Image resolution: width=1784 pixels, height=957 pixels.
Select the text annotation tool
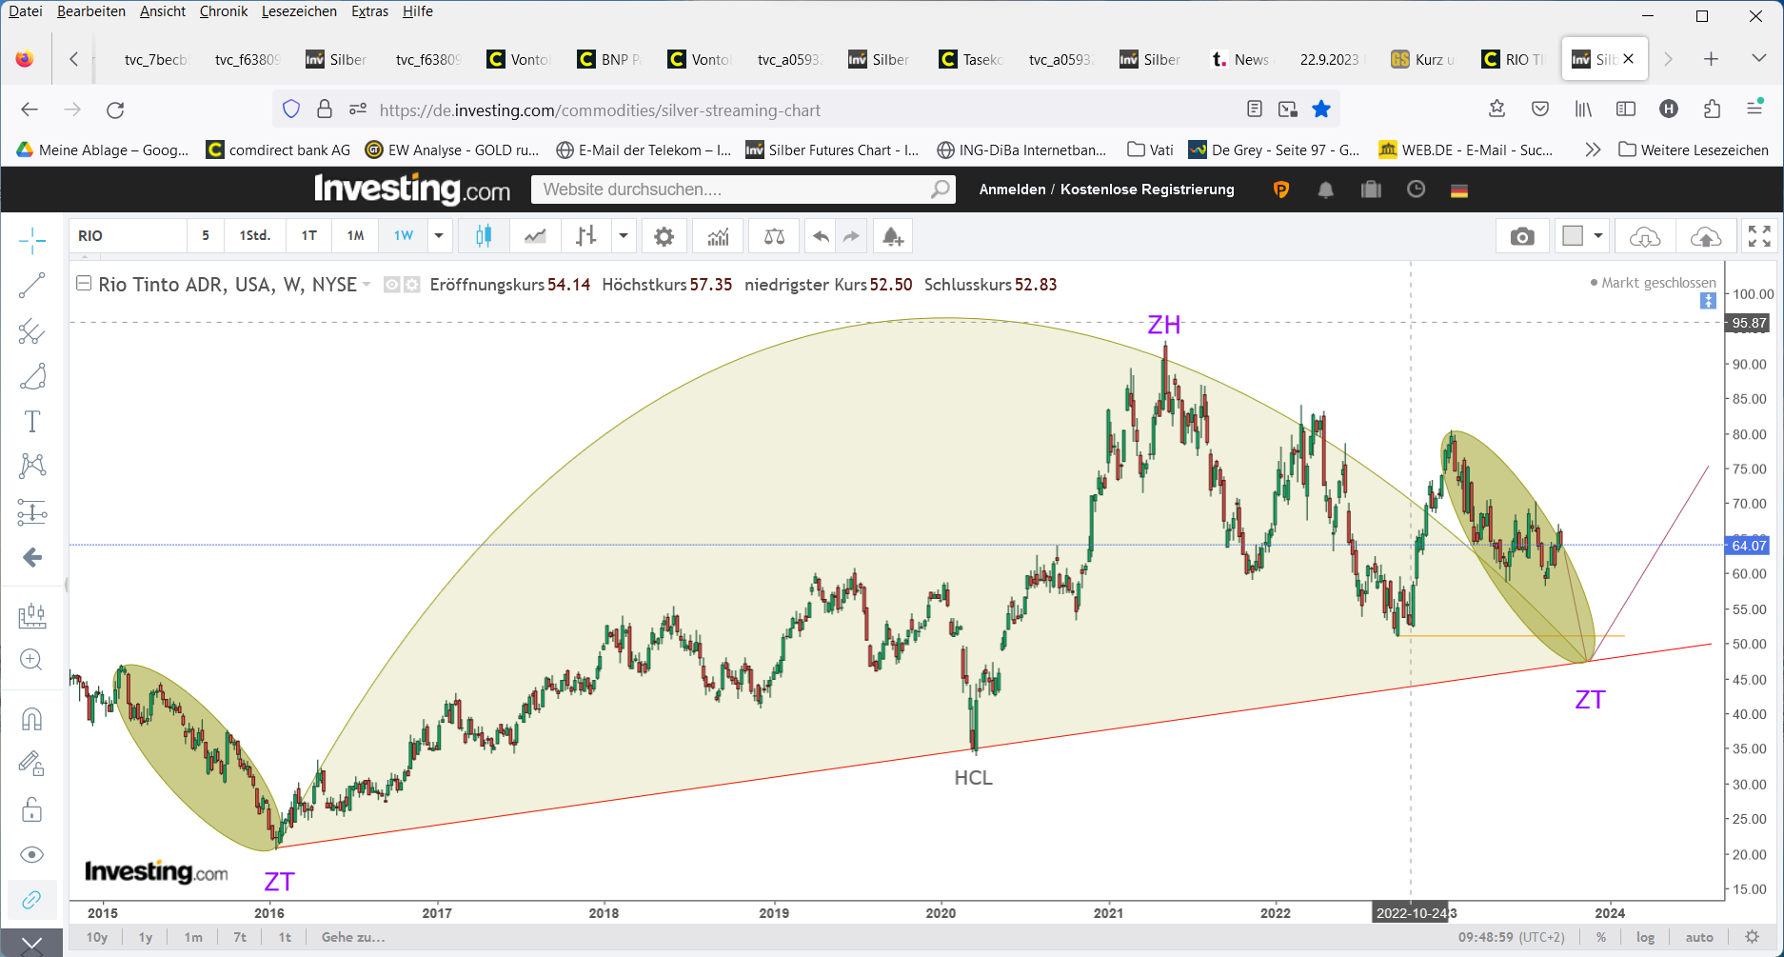pyautogui.click(x=31, y=421)
